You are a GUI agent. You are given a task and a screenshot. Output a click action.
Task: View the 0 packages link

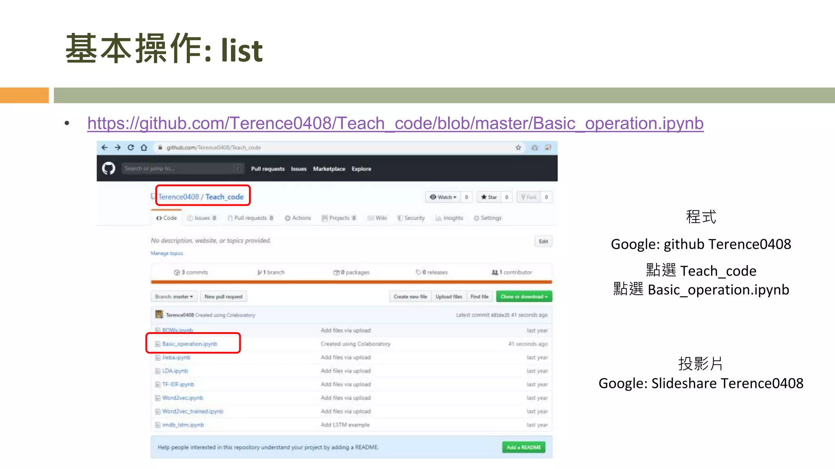tap(351, 272)
